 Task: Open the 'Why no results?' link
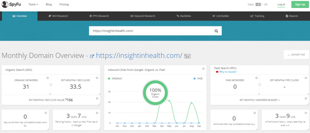click(x=228, y=72)
